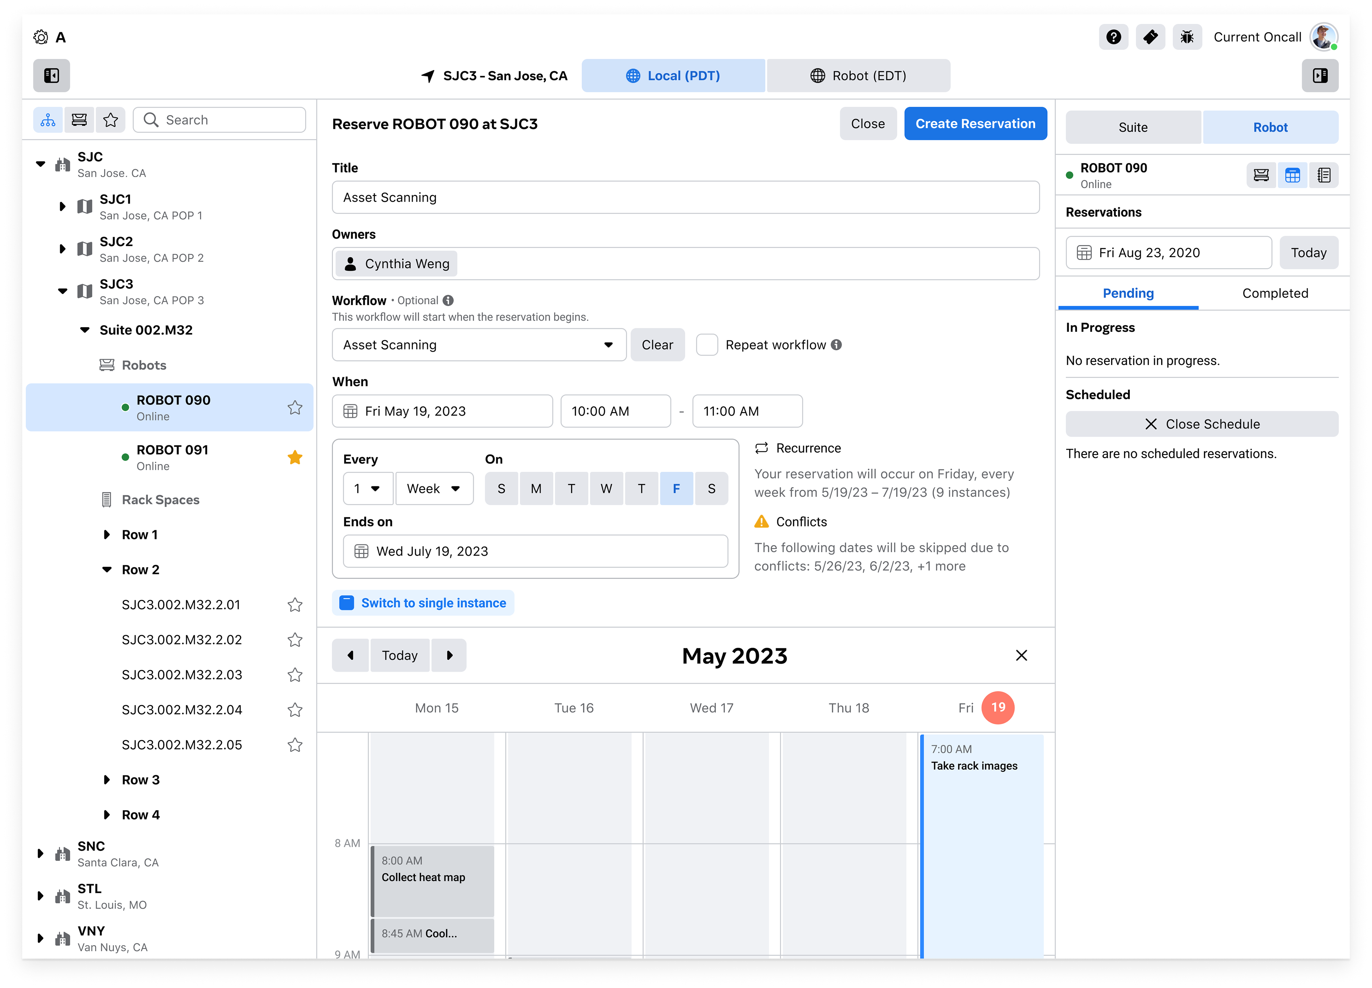Collapse the SJC3 tree node
1372x988 pixels.
(62, 291)
